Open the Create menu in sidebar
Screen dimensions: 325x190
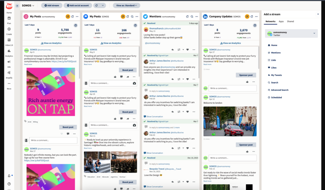tap(9, 31)
